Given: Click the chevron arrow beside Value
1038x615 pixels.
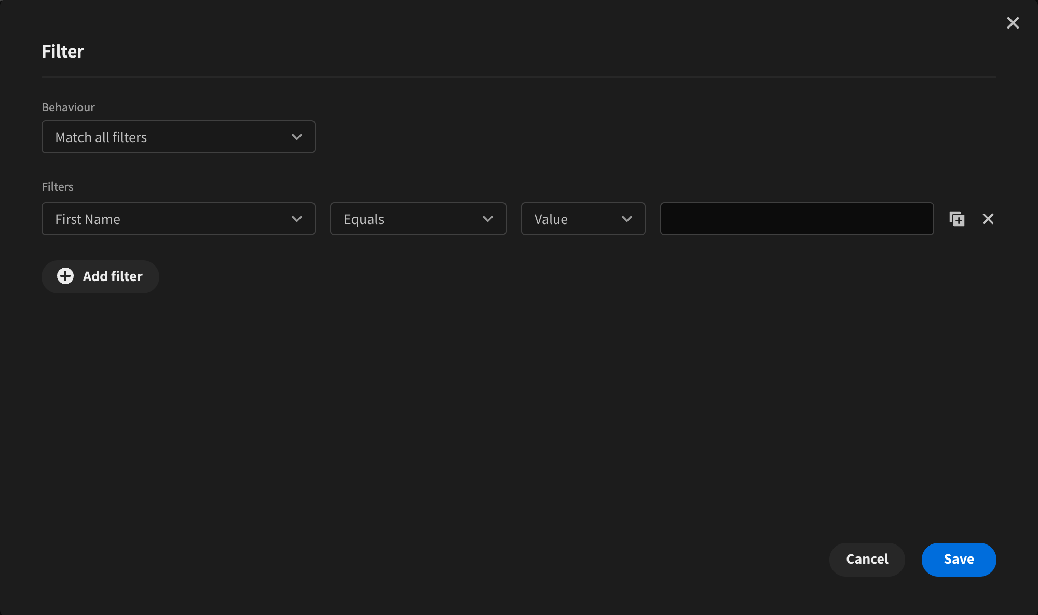Looking at the screenshot, I should point(626,219).
